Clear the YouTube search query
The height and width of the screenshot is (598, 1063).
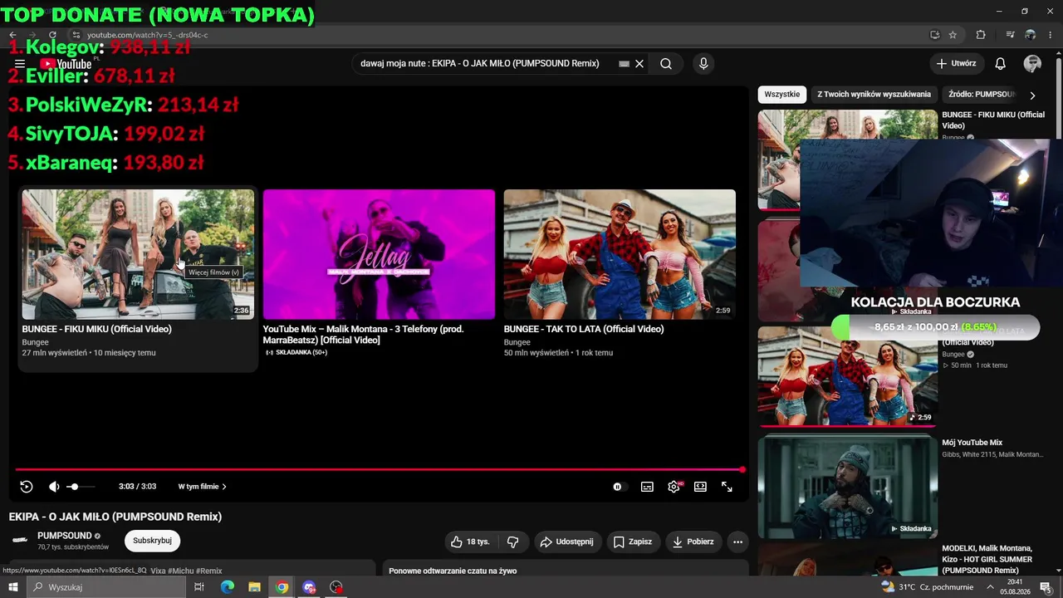pyautogui.click(x=639, y=64)
